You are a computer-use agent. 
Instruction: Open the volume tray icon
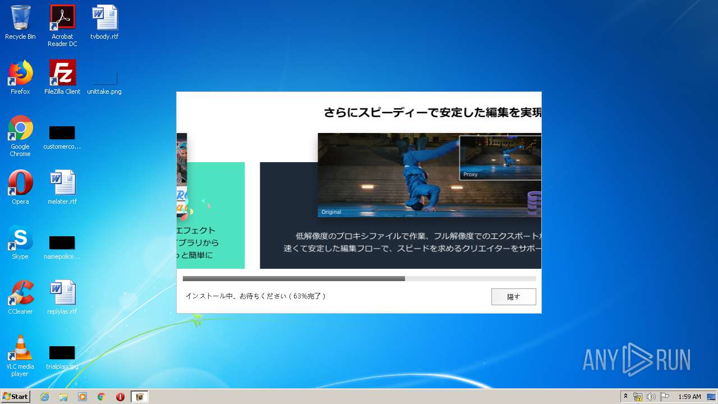(651, 397)
